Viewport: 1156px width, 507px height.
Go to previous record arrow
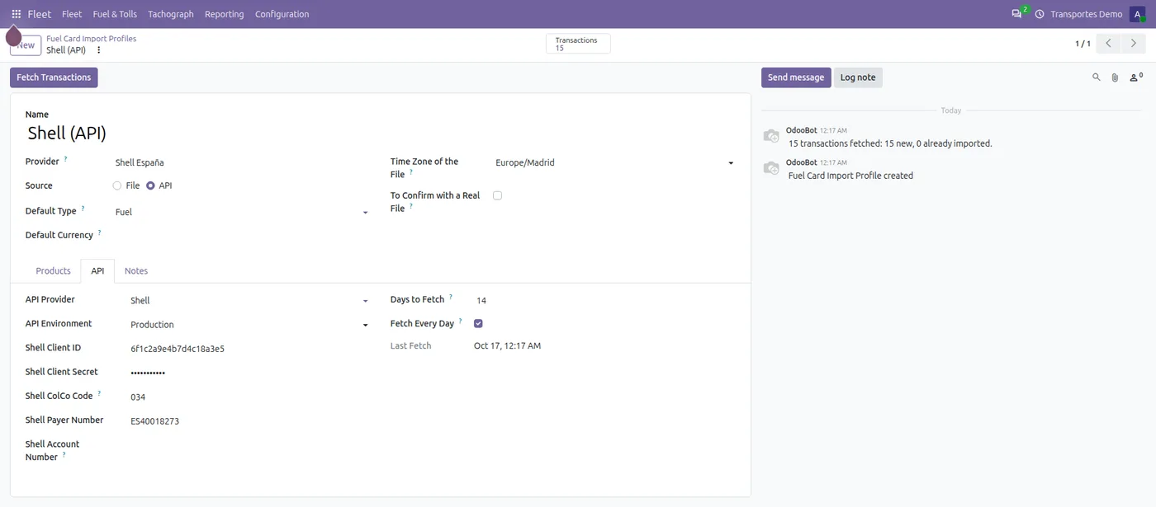[x=1108, y=44]
